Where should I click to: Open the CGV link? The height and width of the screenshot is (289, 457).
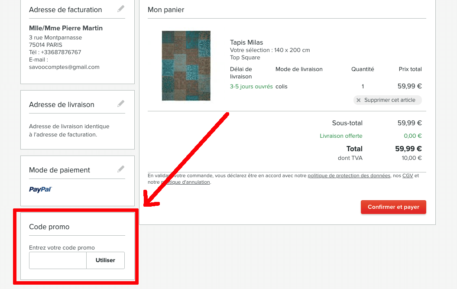point(407,175)
